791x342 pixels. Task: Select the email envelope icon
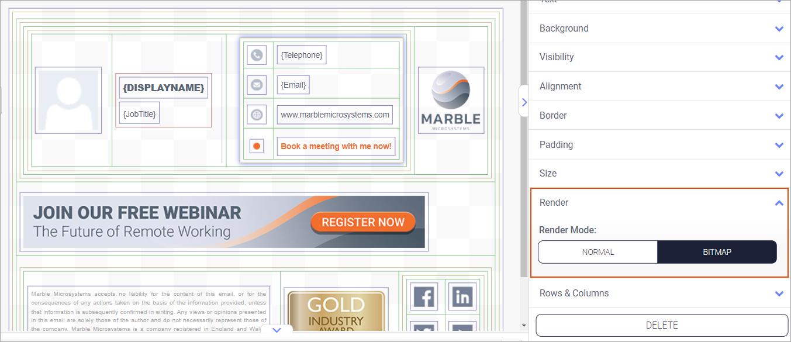pyautogui.click(x=257, y=85)
